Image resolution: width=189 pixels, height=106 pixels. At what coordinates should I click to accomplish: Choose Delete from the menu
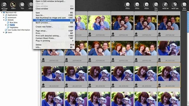54,45
